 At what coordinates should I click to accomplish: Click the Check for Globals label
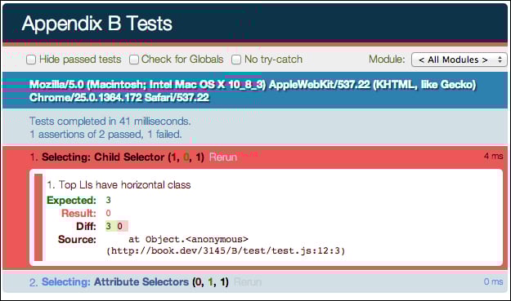click(x=182, y=60)
